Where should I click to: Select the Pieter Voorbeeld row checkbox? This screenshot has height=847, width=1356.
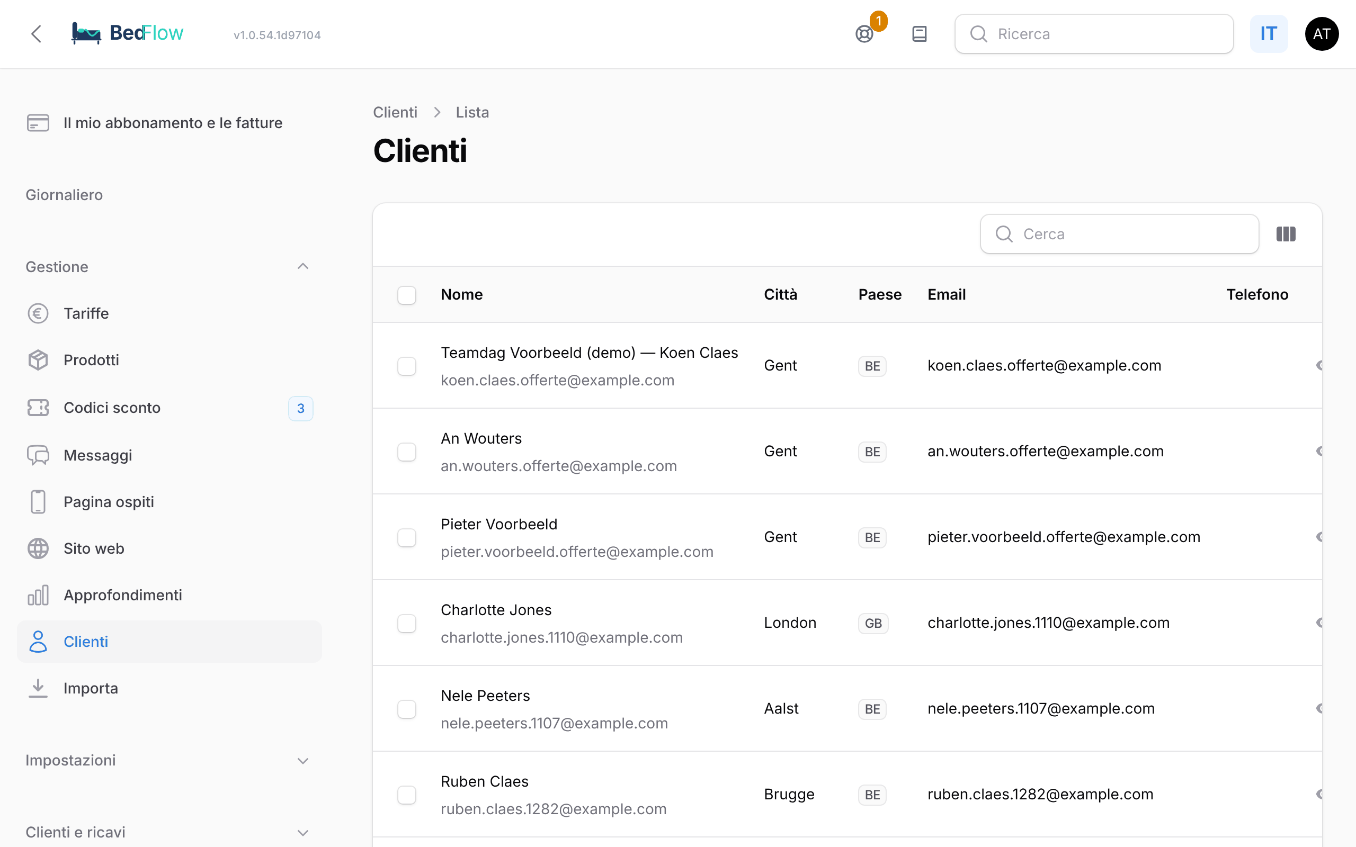point(407,538)
